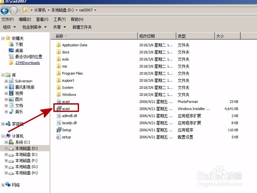Select 本地磁盘 (F:) in the tree
This screenshot has width=257, height=193.
[x=26, y=161]
